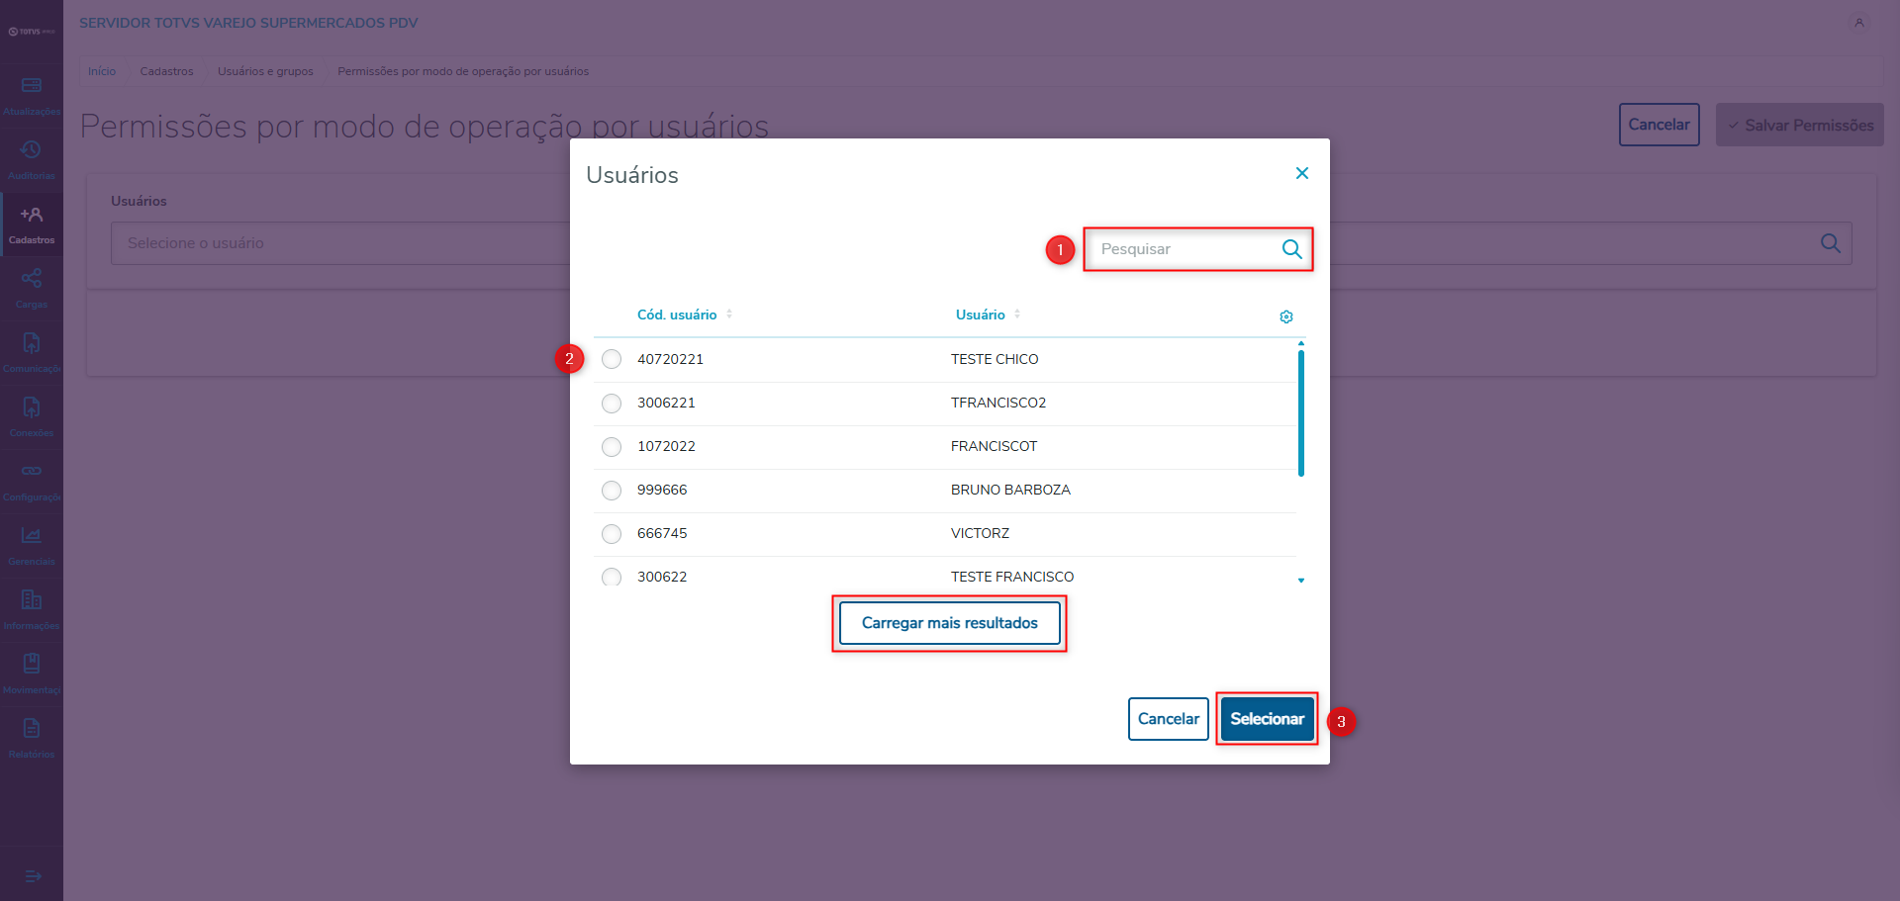Open Cadastros in the sidebar
Viewport: 1900px width, 901px height.
point(32,225)
